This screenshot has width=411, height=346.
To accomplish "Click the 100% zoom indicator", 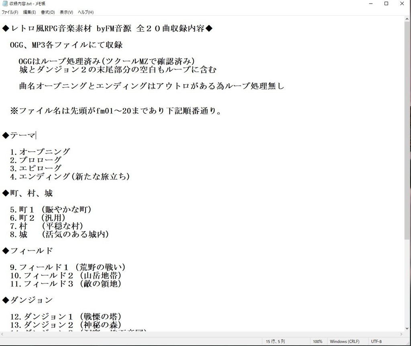I will (317, 341).
